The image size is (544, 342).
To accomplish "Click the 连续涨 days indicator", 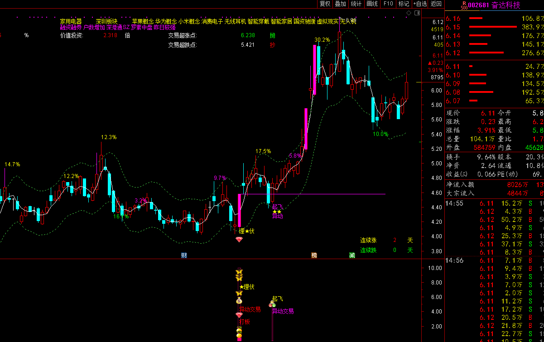I will [386, 240].
